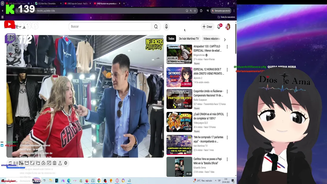The width and height of the screenshot is (327, 184).
Task: Open a new browser tab
Action: [x=124, y=4]
